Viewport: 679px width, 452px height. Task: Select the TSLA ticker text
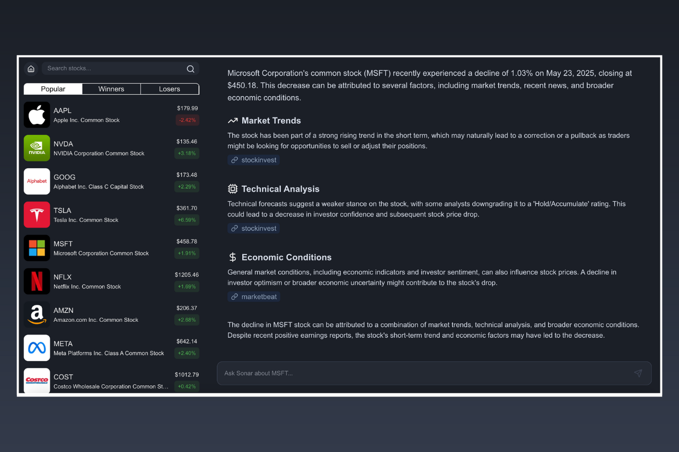click(63, 211)
